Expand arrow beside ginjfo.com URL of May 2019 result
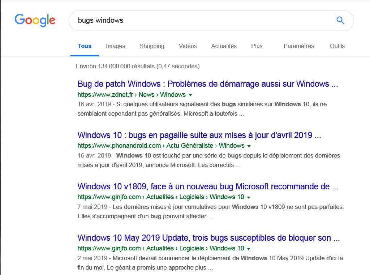This screenshot has height=275, width=370. (x=249, y=249)
